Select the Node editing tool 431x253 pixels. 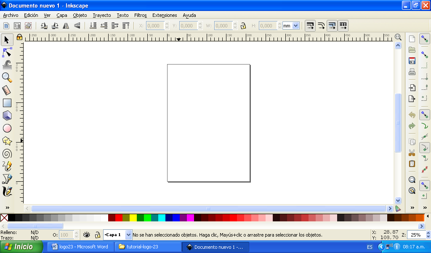7,52
